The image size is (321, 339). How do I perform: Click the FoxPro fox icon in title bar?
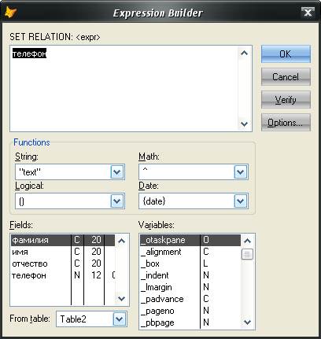point(11,12)
